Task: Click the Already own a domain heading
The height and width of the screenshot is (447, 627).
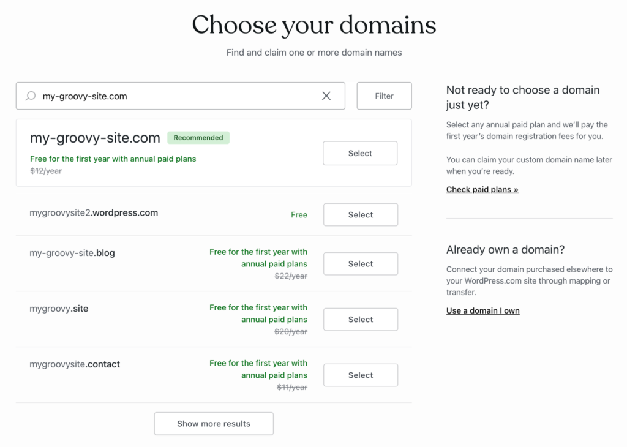Action: (x=505, y=250)
